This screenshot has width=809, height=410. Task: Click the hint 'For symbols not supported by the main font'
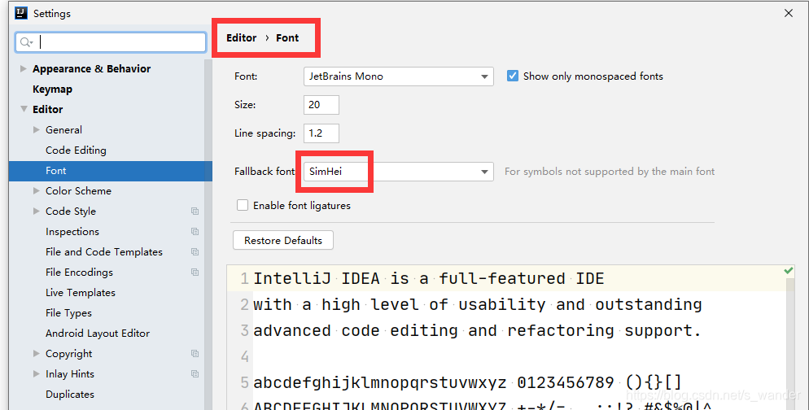610,171
